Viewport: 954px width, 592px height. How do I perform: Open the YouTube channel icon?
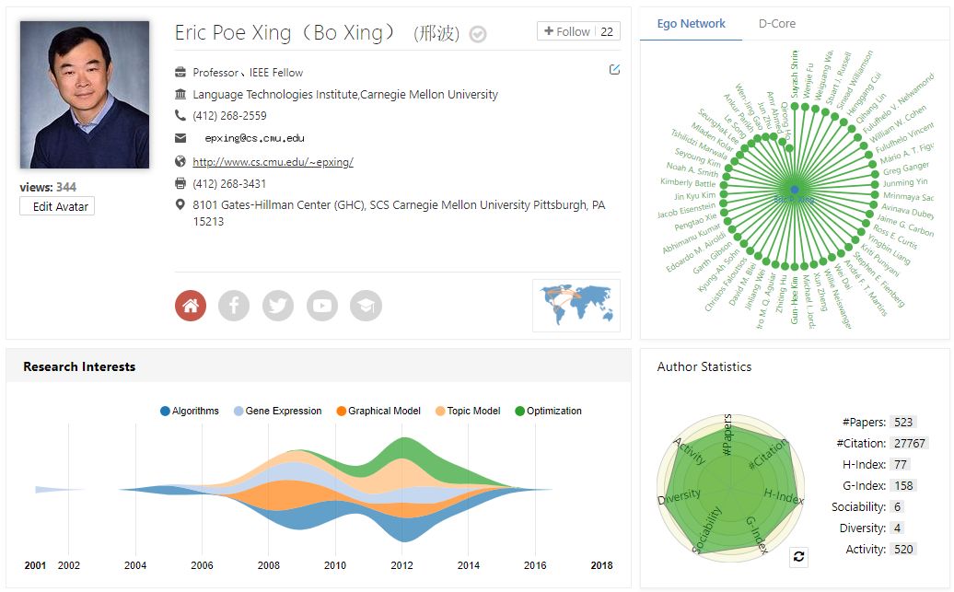tap(322, 306)
